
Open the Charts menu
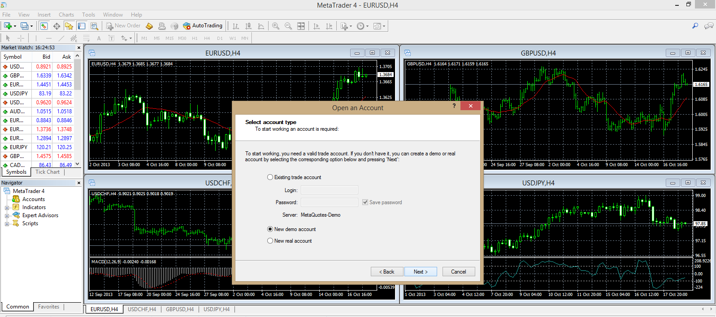66,15
